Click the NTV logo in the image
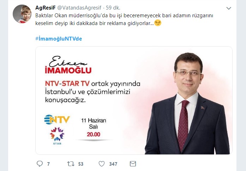246x171 pixels. pos(57,120)
